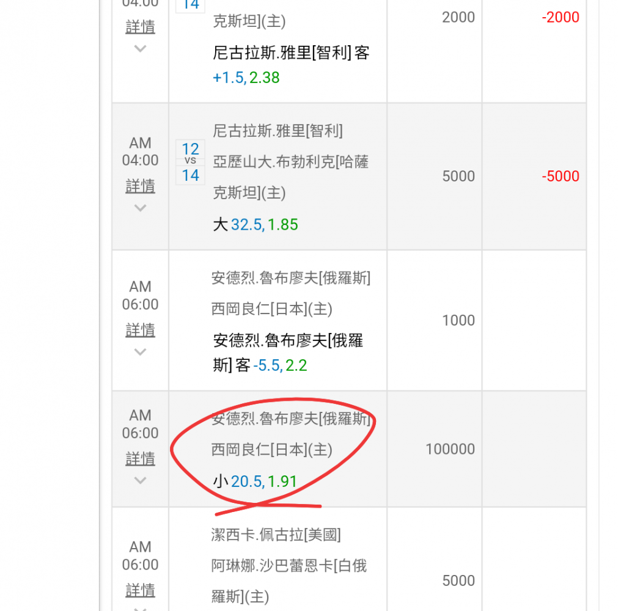Screen dimensions: 618x611
Task: Click the 12 vs 14 score box
Action: point(190,162)
